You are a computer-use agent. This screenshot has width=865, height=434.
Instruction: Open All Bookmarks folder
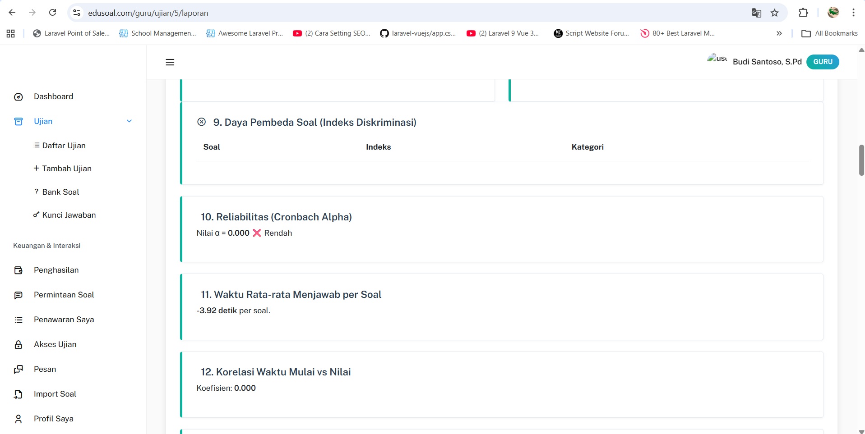[830, 33]
